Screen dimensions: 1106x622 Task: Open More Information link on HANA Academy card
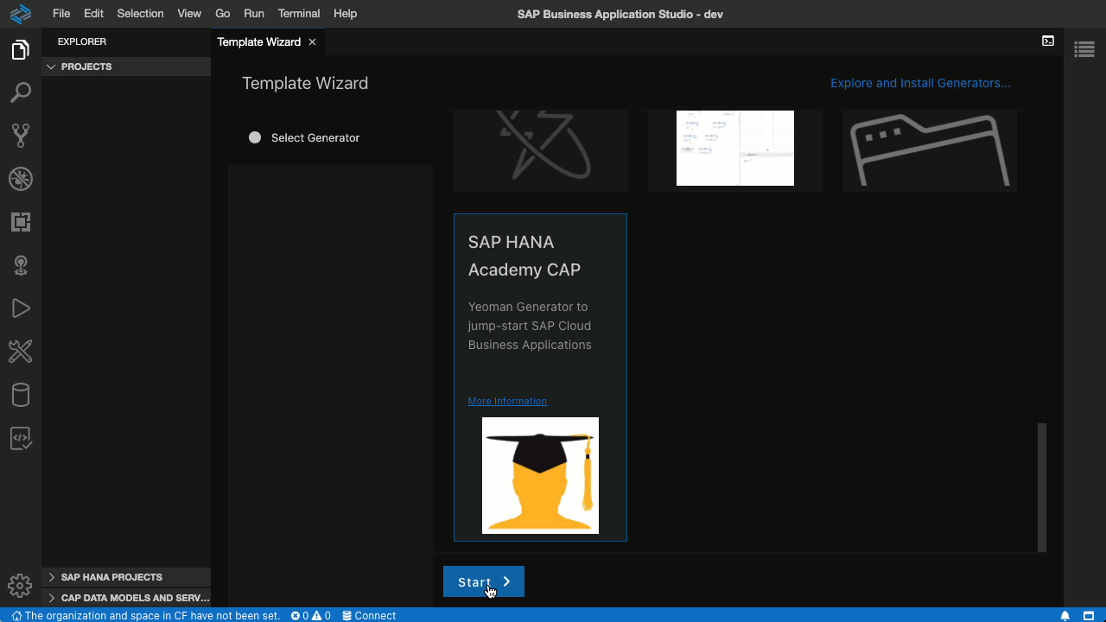(x=507, y=401)
